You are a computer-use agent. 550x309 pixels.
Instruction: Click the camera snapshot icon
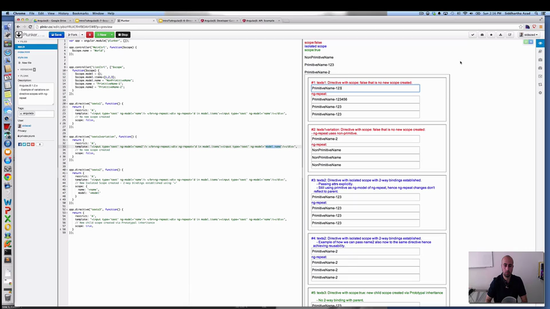tap(482, 35)
